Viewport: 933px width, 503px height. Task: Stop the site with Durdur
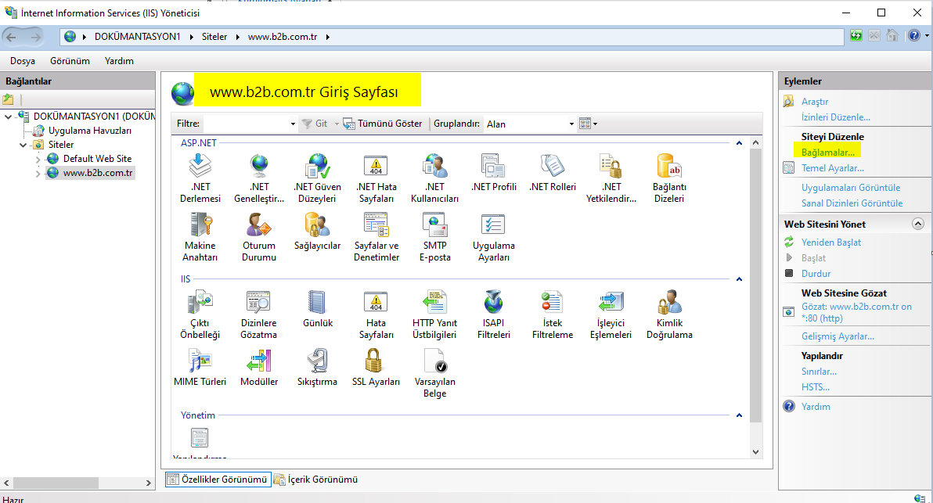click(x=816, y=274)
